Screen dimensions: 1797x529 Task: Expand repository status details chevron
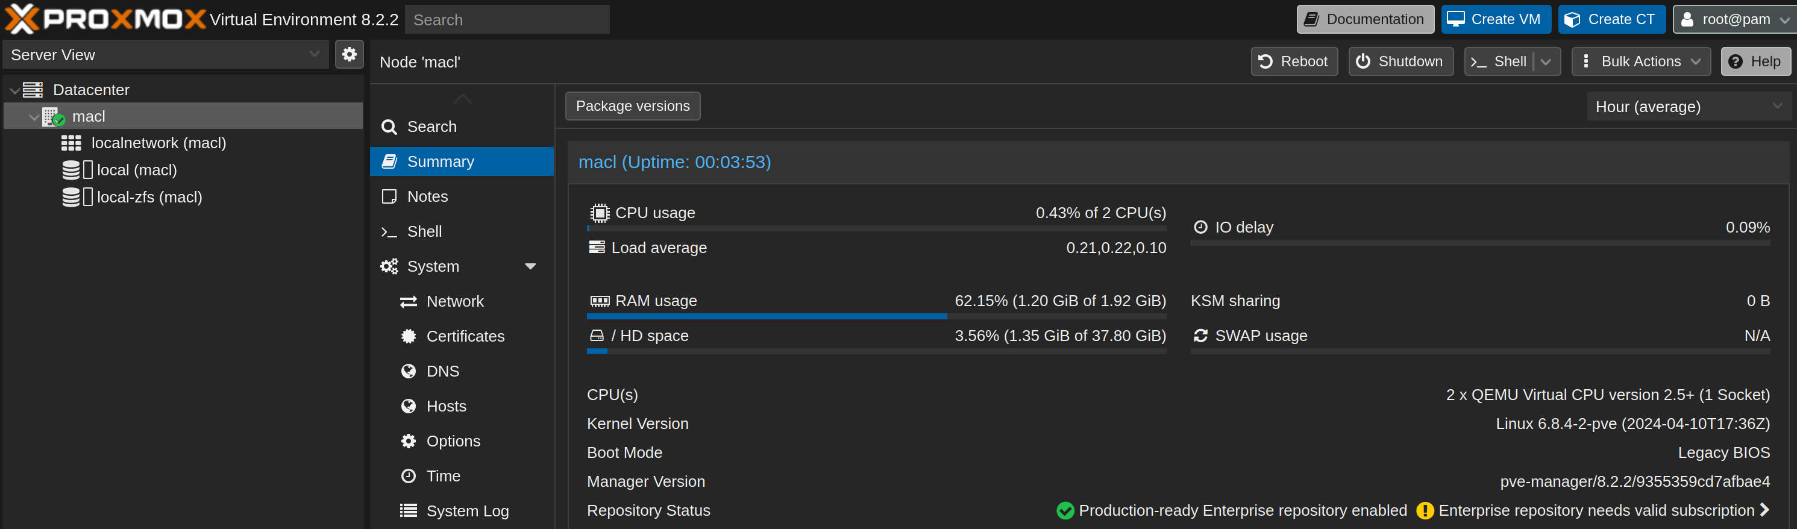pyautogui.click(x=1764, y=510)
